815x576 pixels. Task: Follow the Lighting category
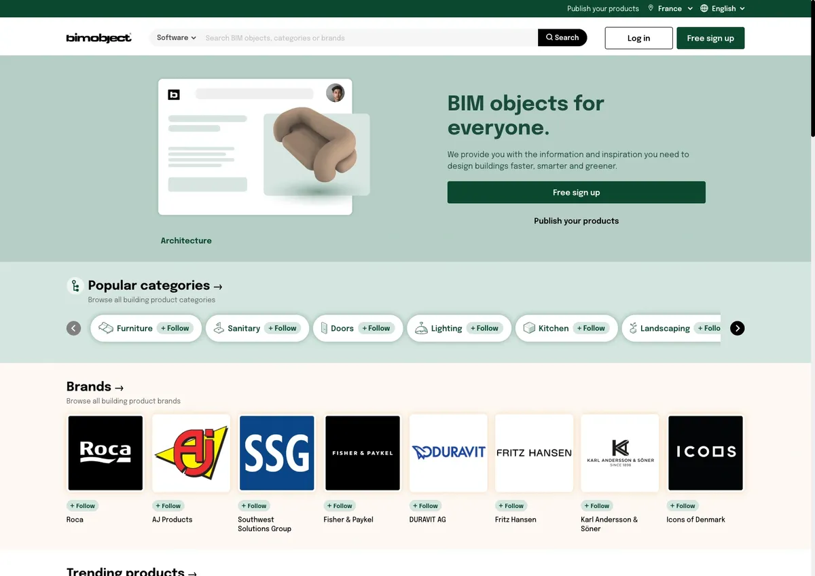coord(485,328)
